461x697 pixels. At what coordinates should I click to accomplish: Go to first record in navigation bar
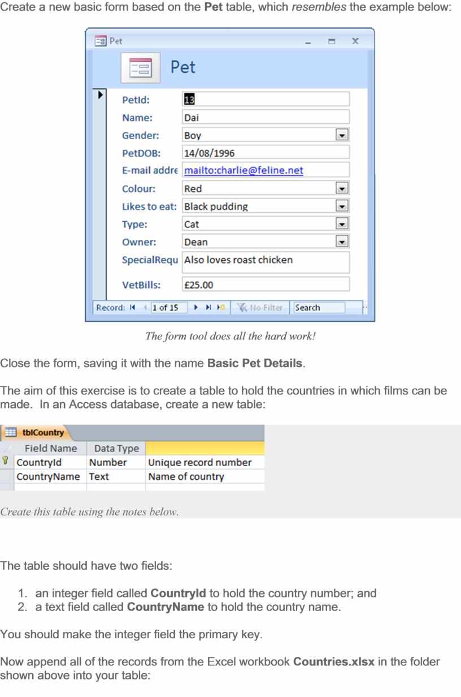[x=132, y=308]
